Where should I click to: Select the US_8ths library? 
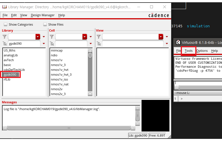coord(9,50)
